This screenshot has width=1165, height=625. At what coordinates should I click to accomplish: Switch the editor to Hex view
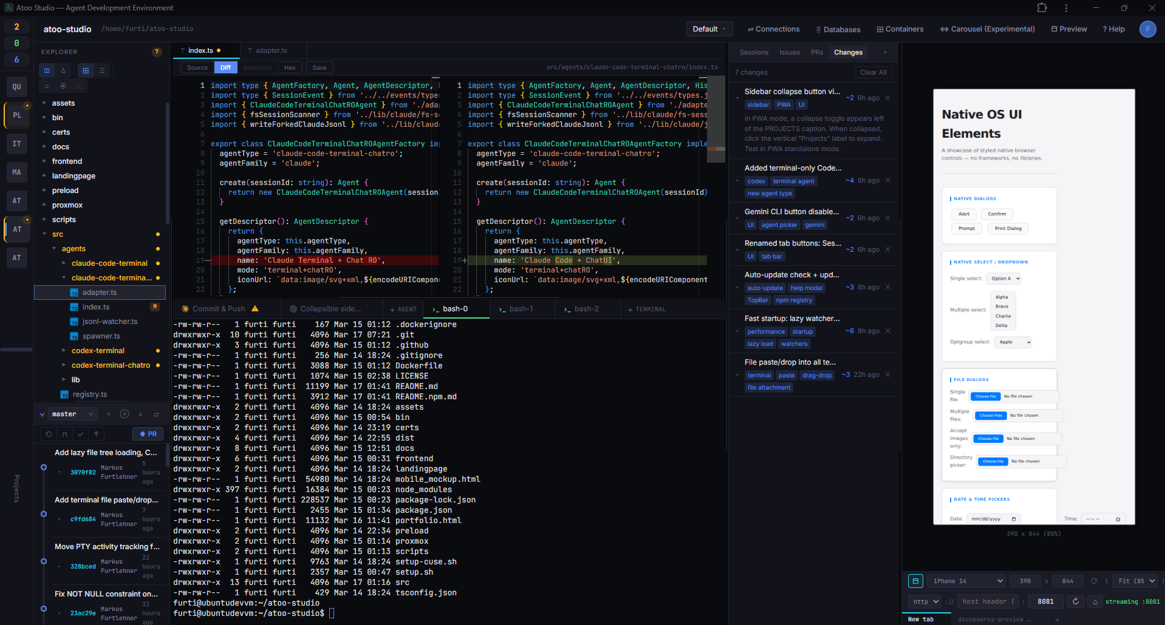pyautogui.click(x=290, y=67)
